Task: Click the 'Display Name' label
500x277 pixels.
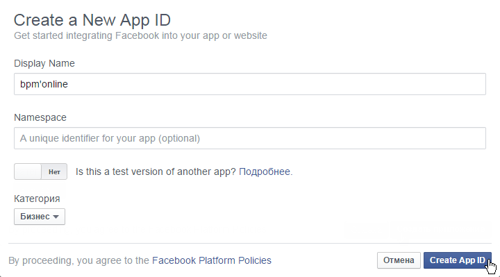Action: 44,63
